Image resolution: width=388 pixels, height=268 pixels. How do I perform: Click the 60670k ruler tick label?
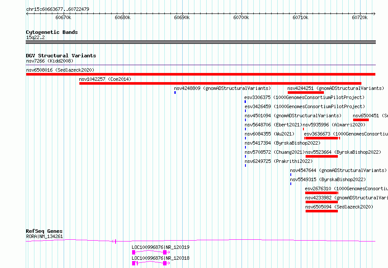coord(63,17)
